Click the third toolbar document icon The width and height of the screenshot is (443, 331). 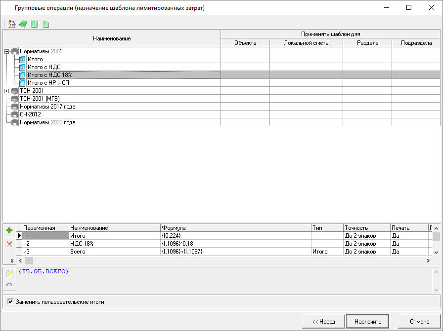[x=35, y=24]
